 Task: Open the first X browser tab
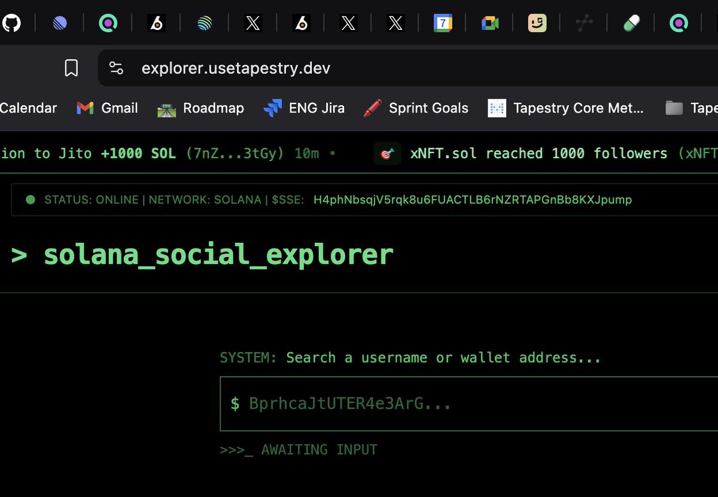252,23
